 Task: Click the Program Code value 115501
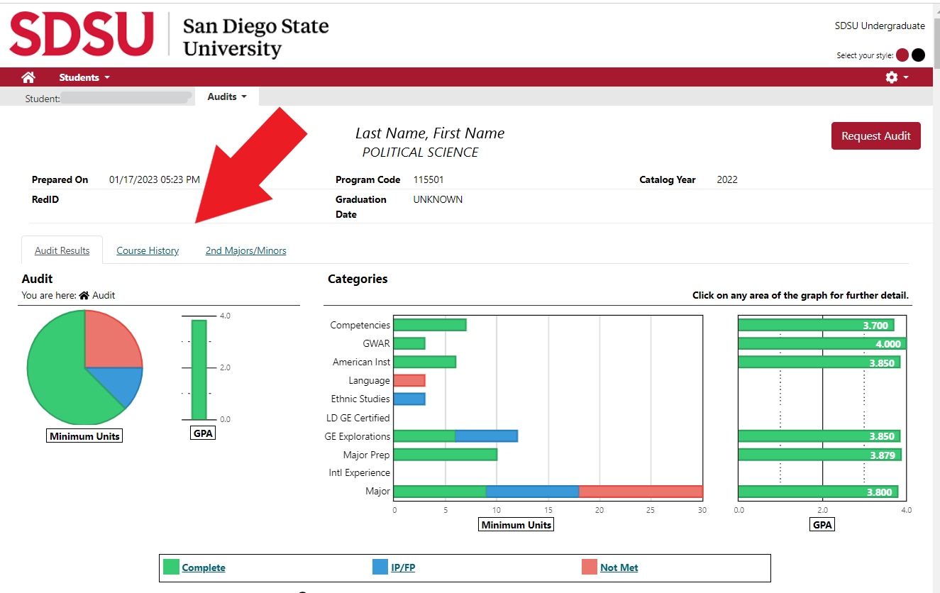[x=428, y=179]
